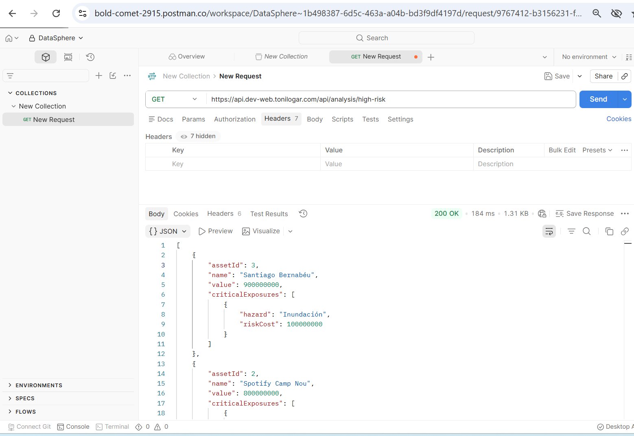Go back in browser
Screen dimensions: 634x436
12,13
